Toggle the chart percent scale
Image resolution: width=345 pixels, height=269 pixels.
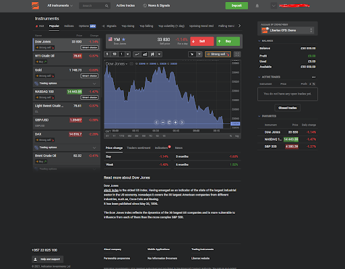[230, 136]
